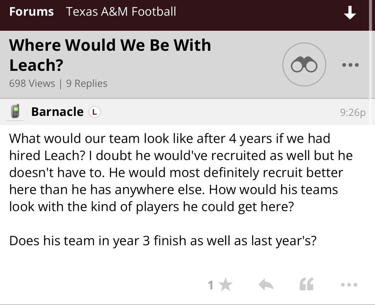Screen dimensions: 375x305
Task: Click the down arrow jump-to-bottom icon
Action: click(x=349, y=13)
